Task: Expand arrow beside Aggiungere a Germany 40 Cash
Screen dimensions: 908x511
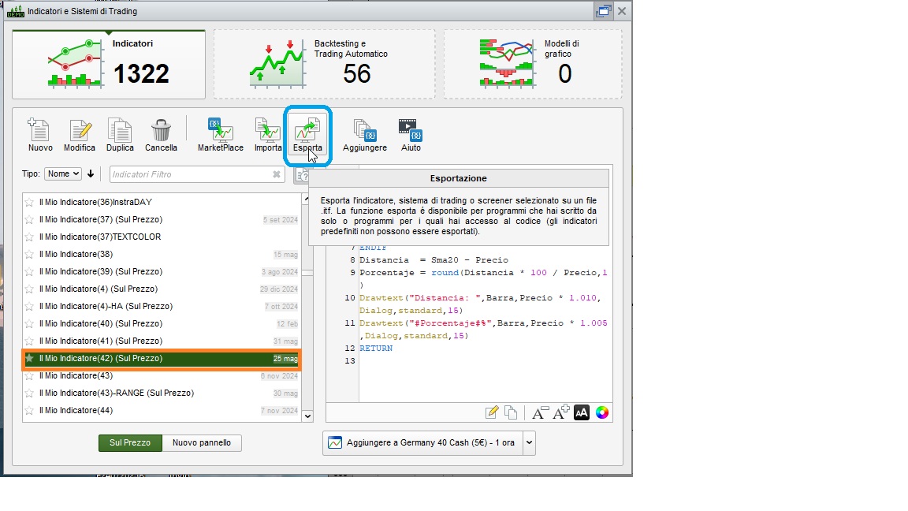Action: click(x=529, y=443)
